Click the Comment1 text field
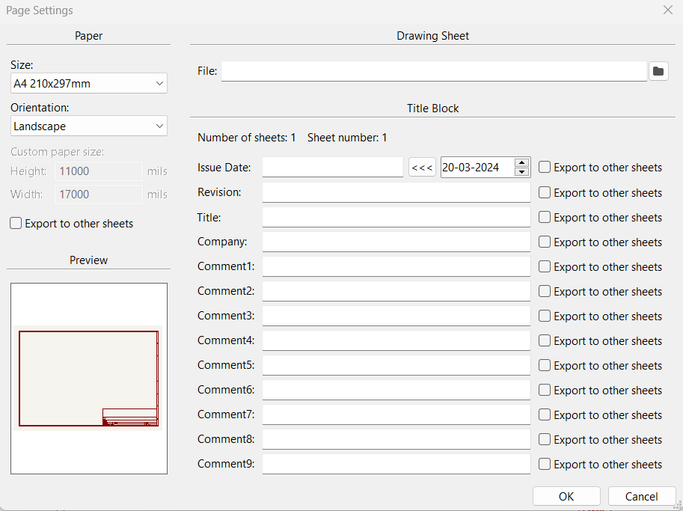 click(x=396, y=266)
